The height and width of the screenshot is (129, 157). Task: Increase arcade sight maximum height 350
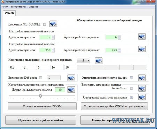click(53, 49)
